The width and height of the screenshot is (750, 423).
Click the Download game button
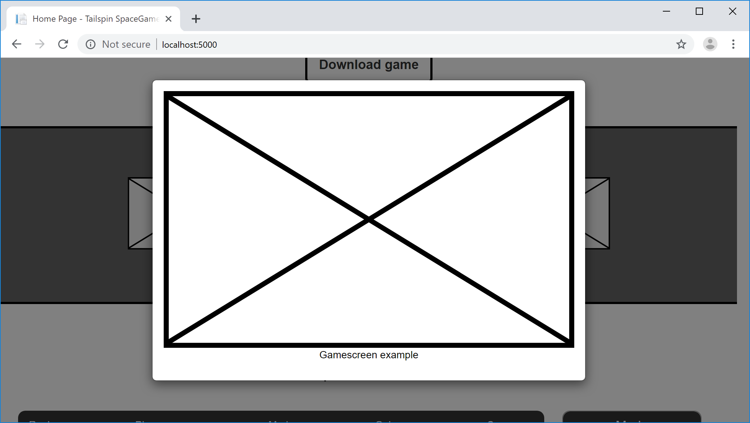(369, 64)
